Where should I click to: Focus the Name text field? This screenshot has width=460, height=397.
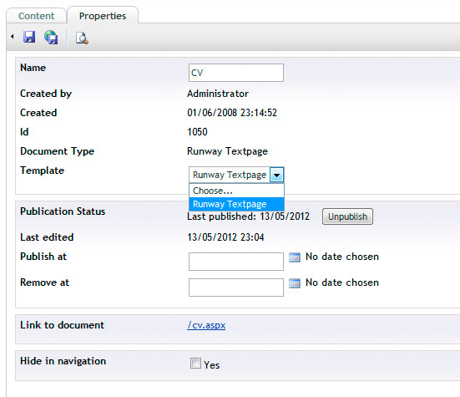click(236, 73)
